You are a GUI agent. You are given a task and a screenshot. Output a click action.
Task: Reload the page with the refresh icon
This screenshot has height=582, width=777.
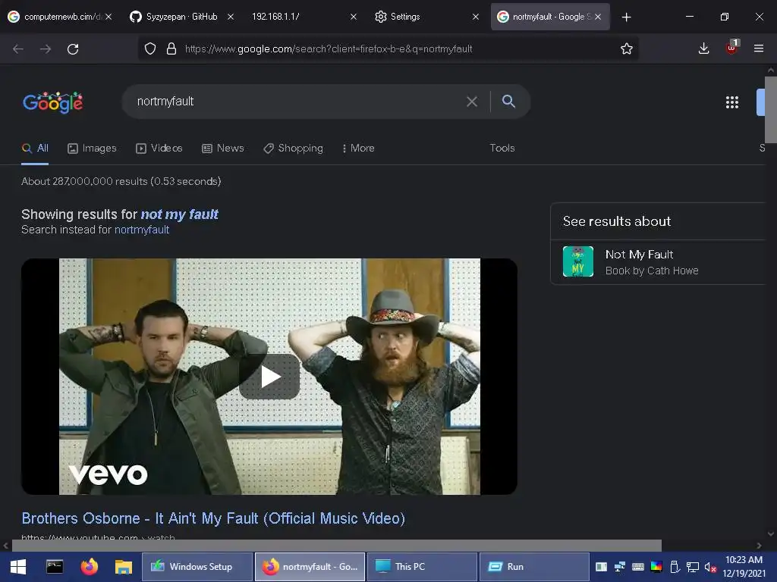73,49
